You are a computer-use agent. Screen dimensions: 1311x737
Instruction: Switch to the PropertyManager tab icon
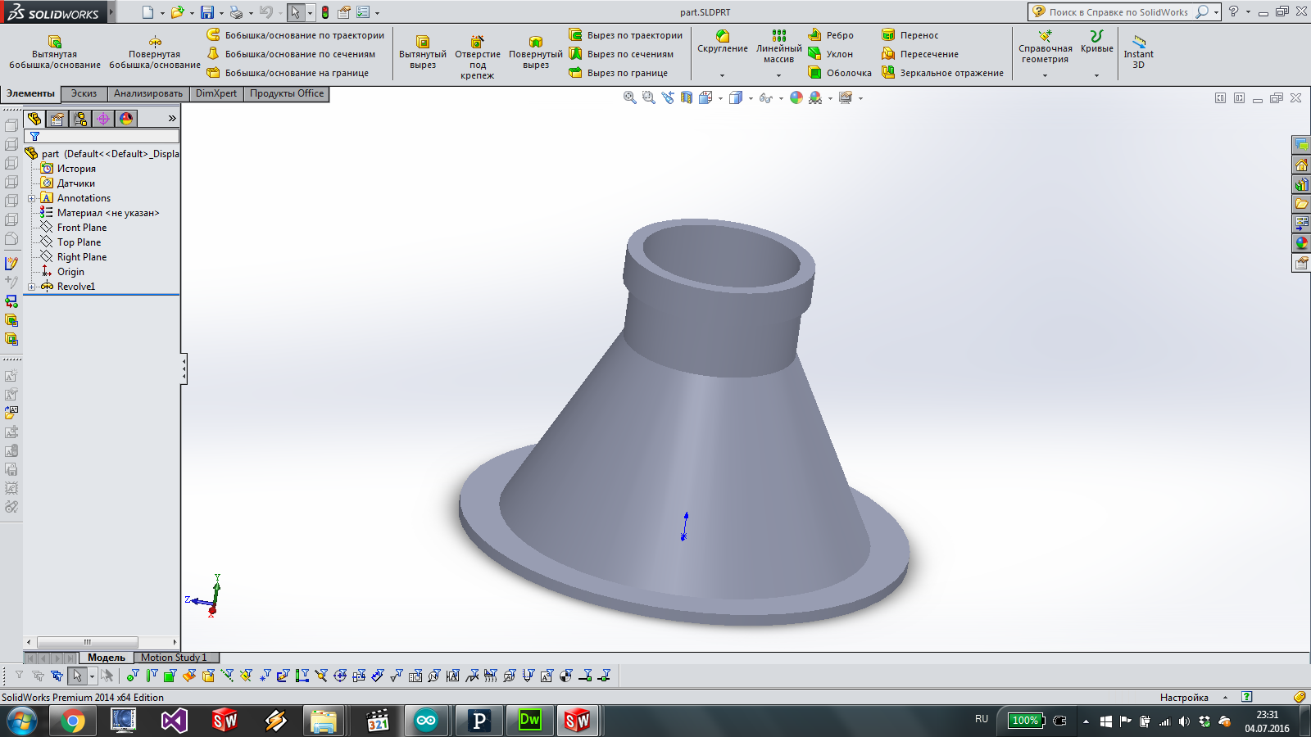57,119
